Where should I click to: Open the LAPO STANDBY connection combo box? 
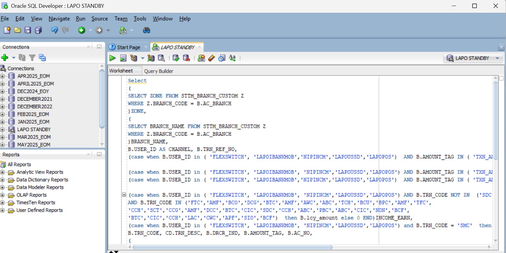(x=473, y=58)
